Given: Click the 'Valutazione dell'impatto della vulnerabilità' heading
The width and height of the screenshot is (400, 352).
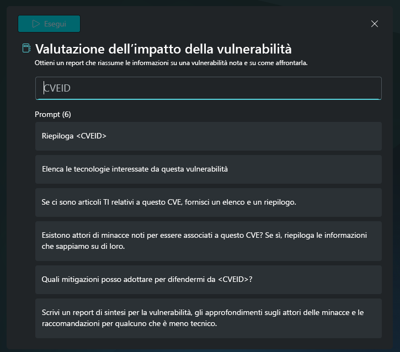Looking at the screenshot, I should point(163,49).
